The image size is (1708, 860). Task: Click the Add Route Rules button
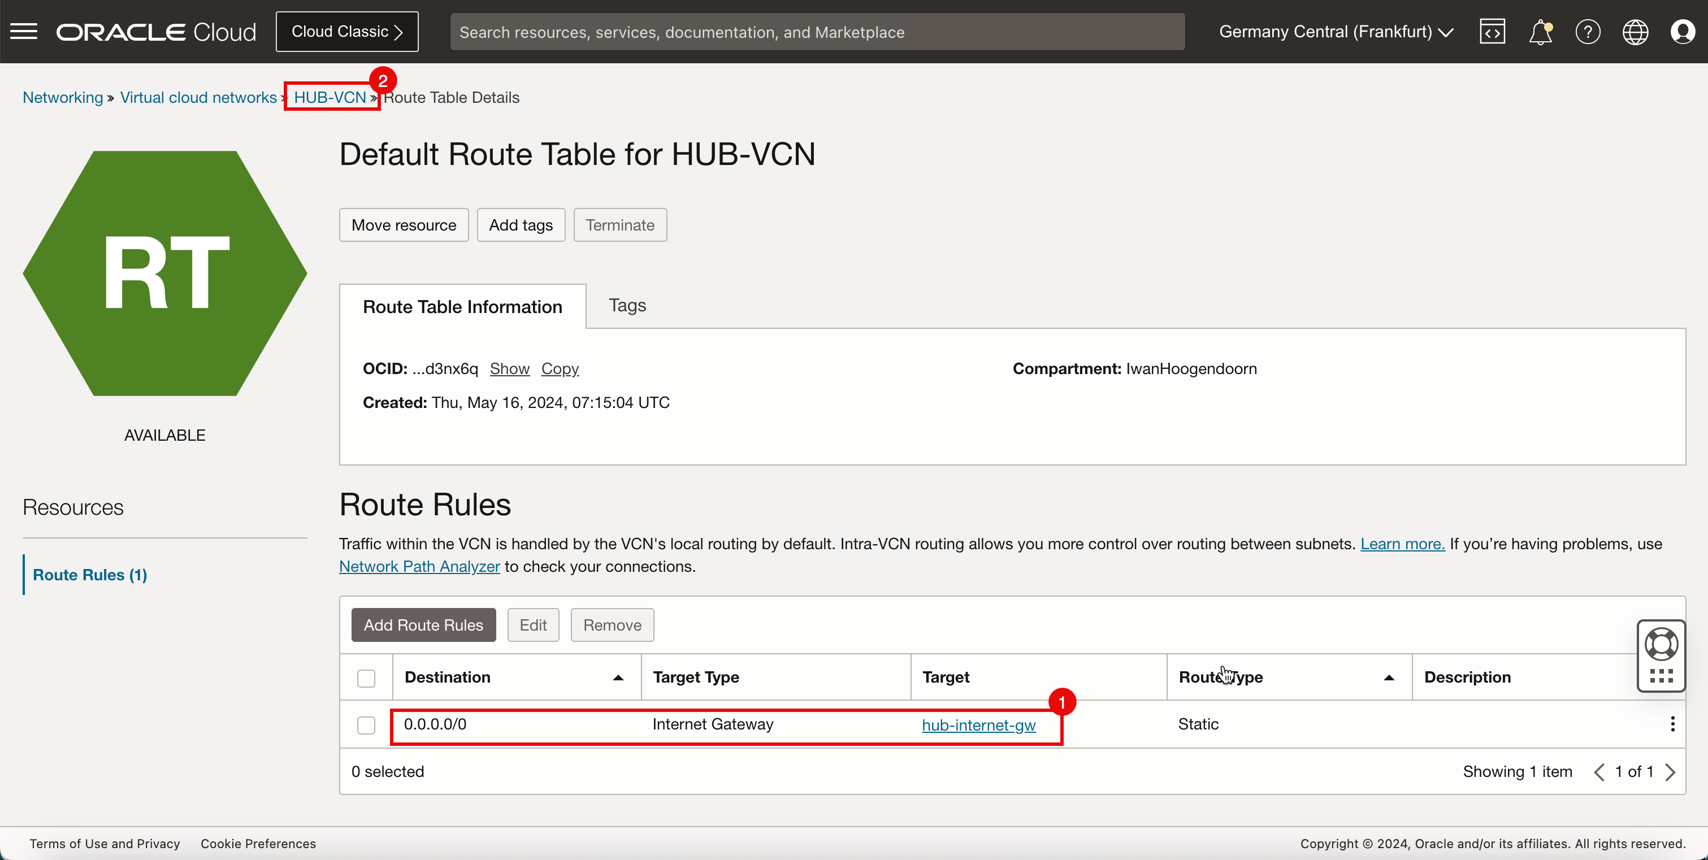[423, 624]
